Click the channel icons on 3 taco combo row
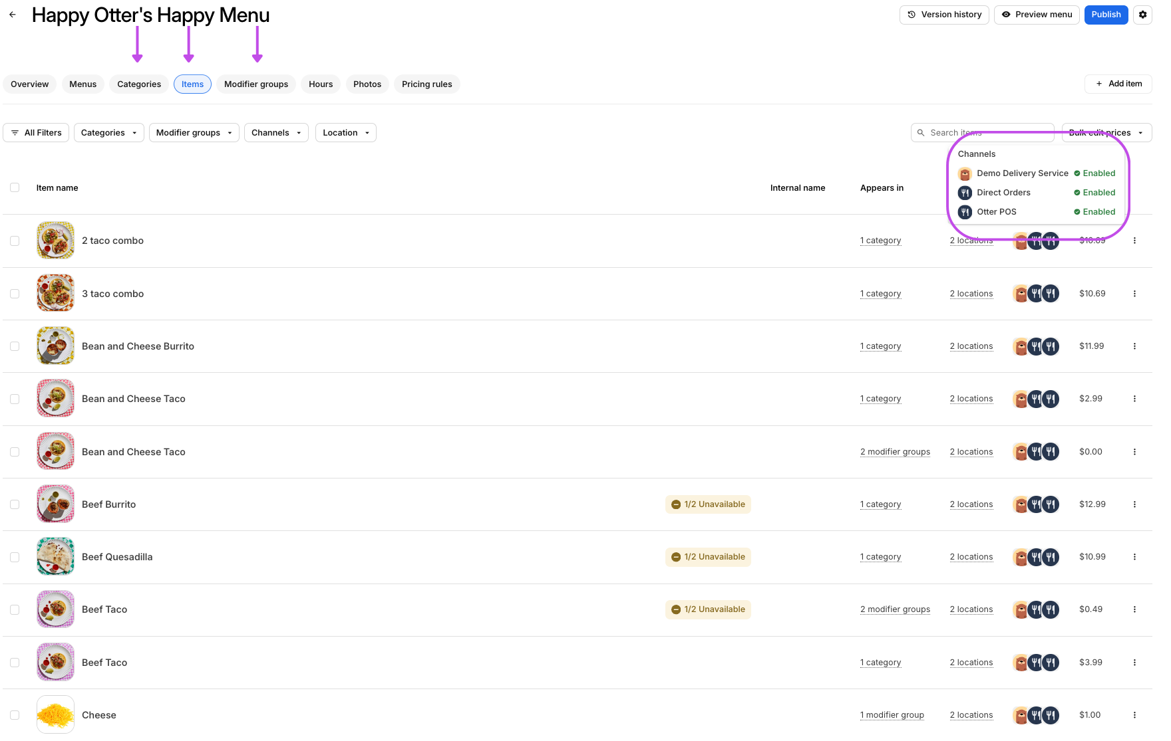The width and height of the screenshot is (1171, 741). coord(1035,294)
